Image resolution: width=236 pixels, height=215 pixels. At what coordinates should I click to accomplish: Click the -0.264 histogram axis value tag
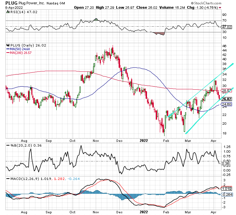pyautogui.click(x=227, y=194)
